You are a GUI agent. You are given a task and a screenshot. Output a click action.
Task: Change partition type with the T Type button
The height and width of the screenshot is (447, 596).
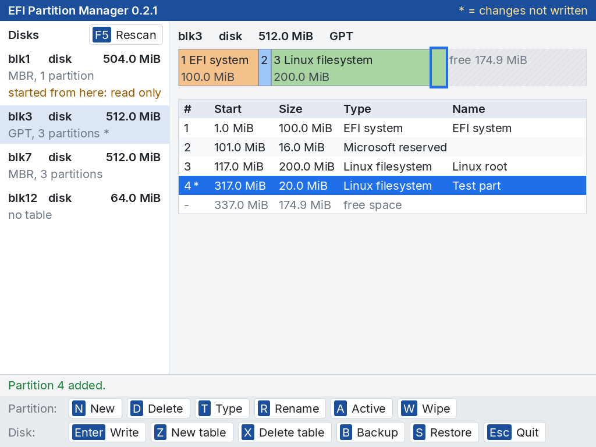(222, 409)
